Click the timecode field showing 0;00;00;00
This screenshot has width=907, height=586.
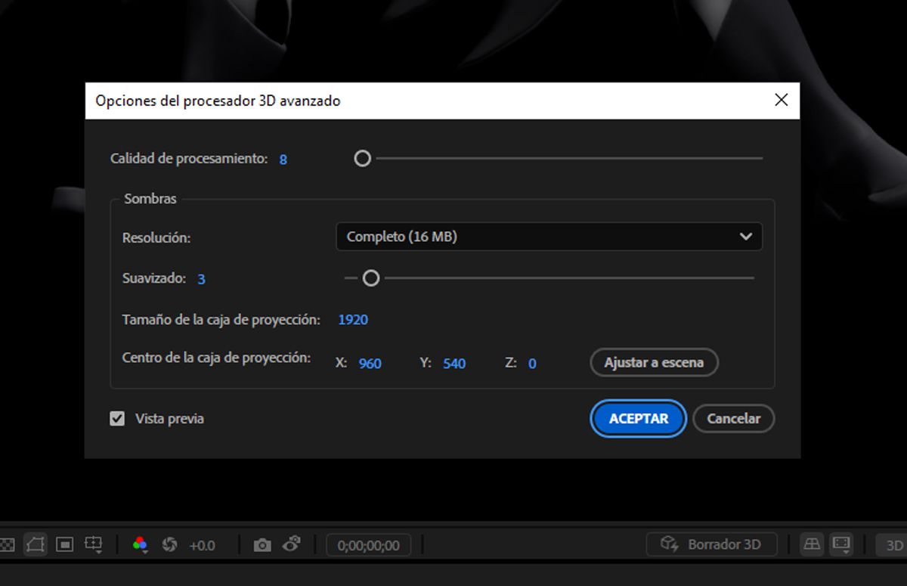pyautogui.click(x=368, y=544)
